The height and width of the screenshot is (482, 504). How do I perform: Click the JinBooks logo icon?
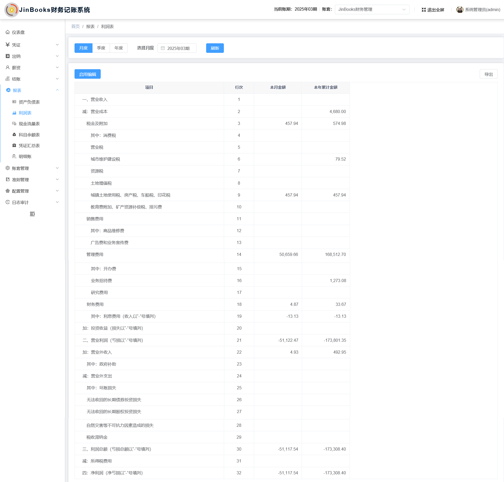(12, 10)
